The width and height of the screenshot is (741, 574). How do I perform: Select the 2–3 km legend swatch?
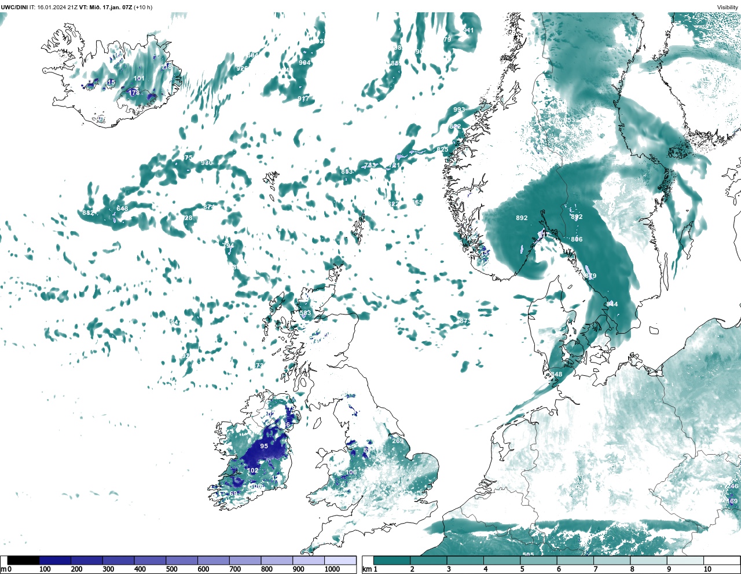[428, 561]
